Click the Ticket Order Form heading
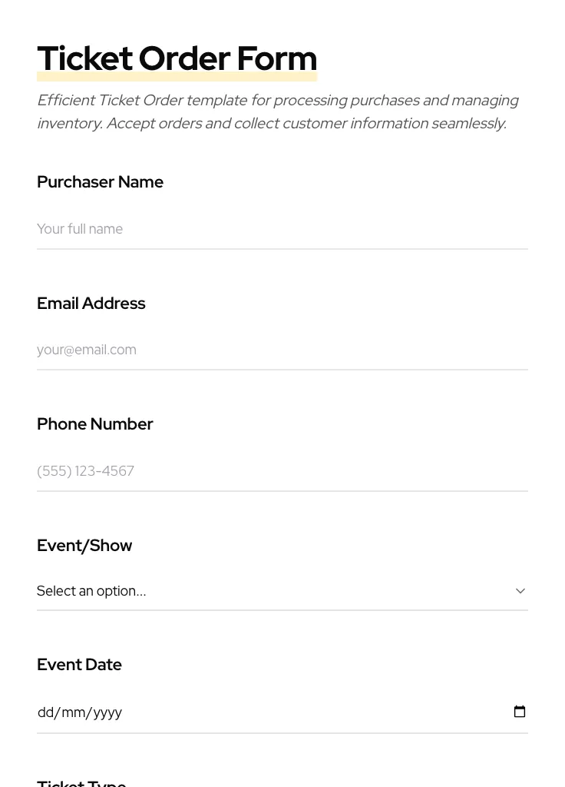 click(177, 58)
